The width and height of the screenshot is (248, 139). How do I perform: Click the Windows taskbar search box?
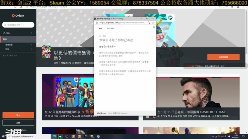coord(29,136)
